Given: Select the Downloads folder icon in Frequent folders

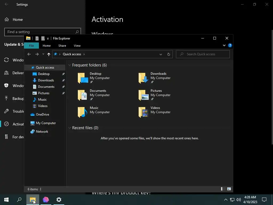Looking at the screenshot, I should [x=143, y=78].
